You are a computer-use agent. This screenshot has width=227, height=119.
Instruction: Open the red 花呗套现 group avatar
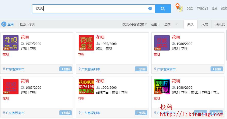point(86,43)
